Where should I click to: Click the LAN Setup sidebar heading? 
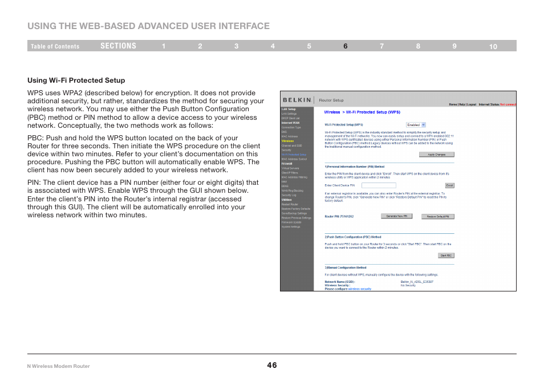[x=289, y=110]
